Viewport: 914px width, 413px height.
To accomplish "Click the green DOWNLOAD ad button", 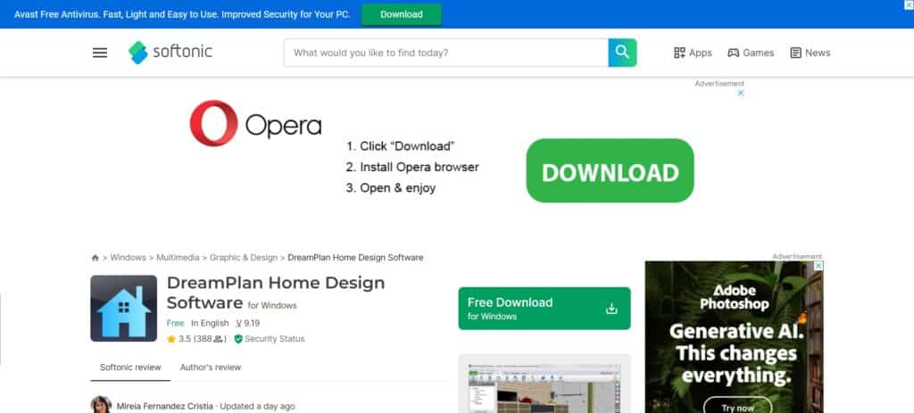I will coord(610,170).
